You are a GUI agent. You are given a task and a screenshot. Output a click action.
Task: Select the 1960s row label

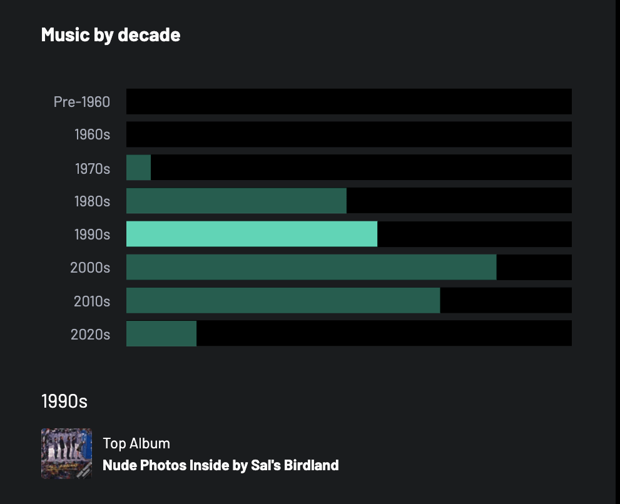(x=92, y=134)
